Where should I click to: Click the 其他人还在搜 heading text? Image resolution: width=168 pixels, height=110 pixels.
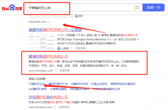click(37, 79)
